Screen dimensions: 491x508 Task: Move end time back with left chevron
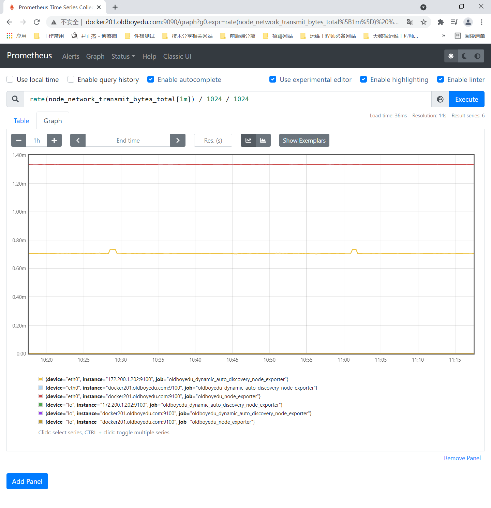78,140
